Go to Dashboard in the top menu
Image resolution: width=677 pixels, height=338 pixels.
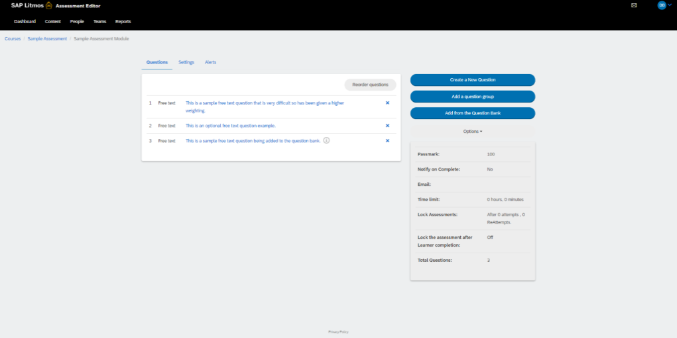(x=25, y=22)
